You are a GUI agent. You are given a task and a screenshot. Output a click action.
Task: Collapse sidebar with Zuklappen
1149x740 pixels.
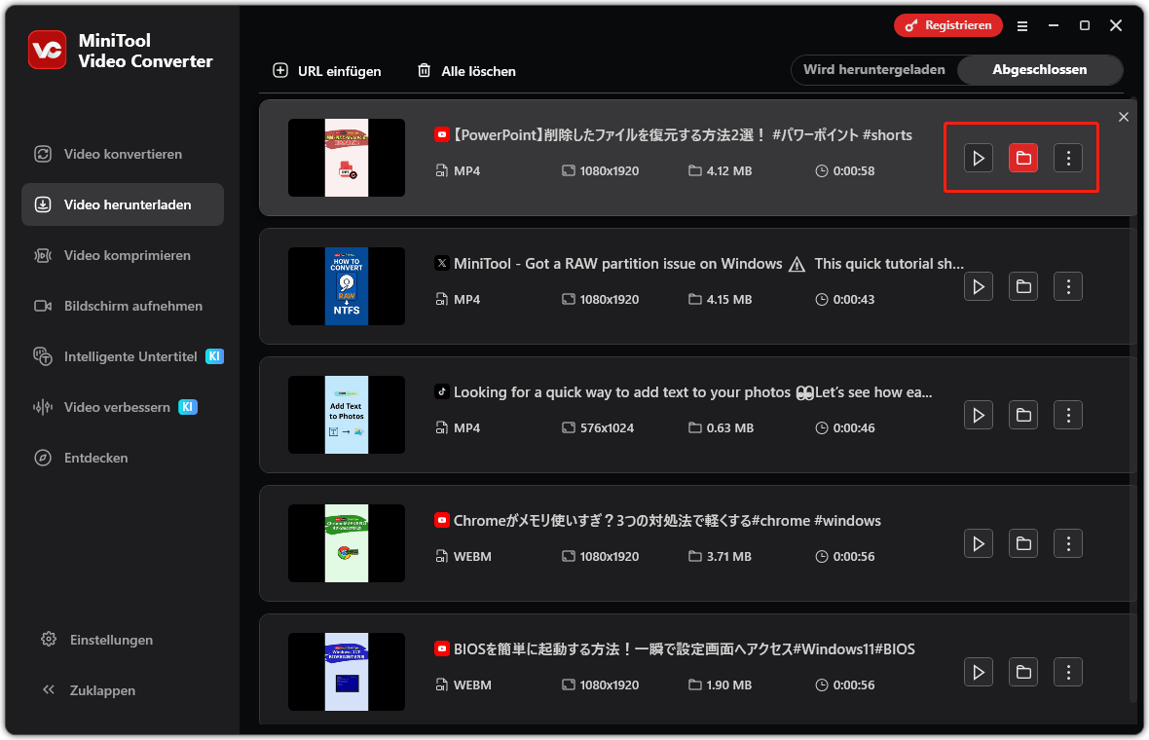click(x=89, y=690)
